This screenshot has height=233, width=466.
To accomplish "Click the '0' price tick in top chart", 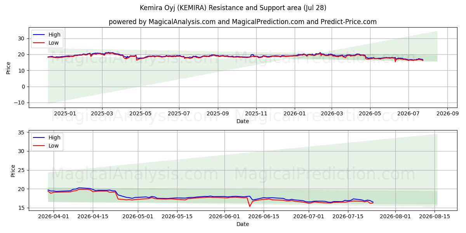I will (x=24, y=87).
